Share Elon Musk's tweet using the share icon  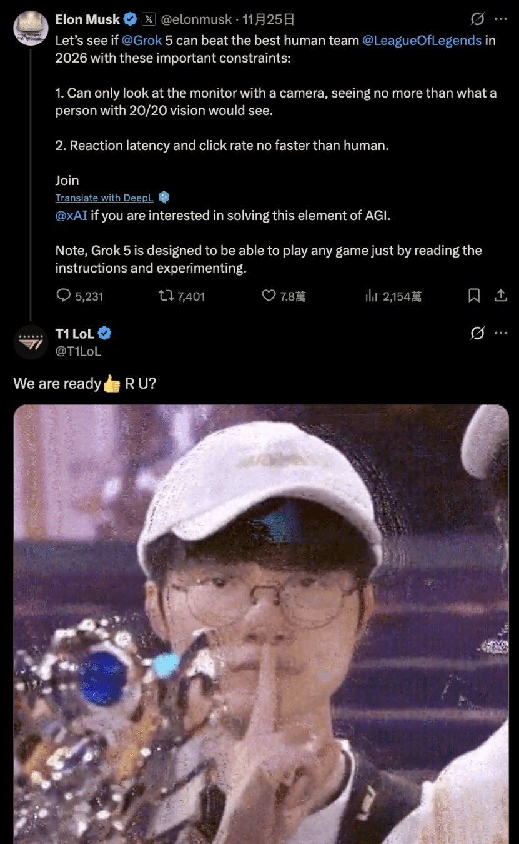pos(501,296)
